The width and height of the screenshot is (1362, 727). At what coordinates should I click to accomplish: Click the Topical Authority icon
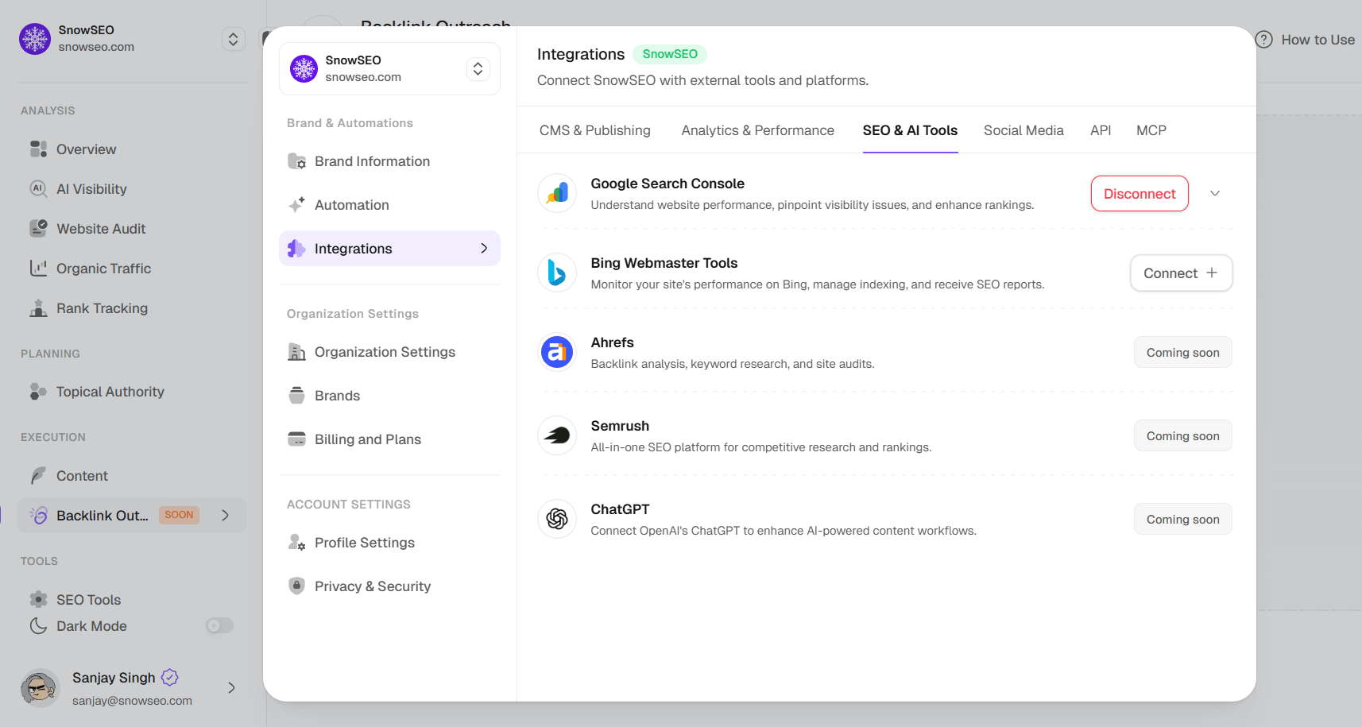coord(38,392)
